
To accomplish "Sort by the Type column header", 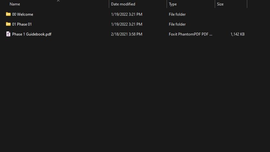I will 173,4.
